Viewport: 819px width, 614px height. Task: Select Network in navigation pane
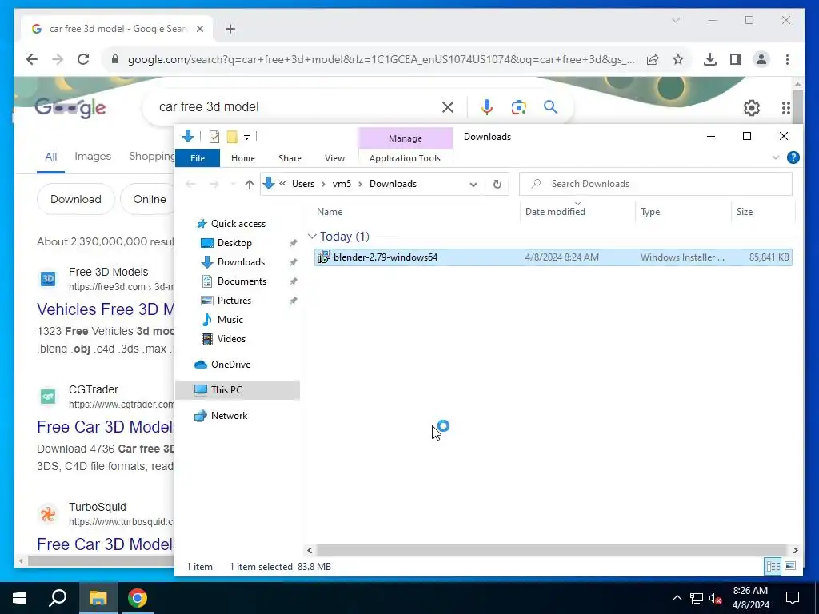tap(229, 416)
